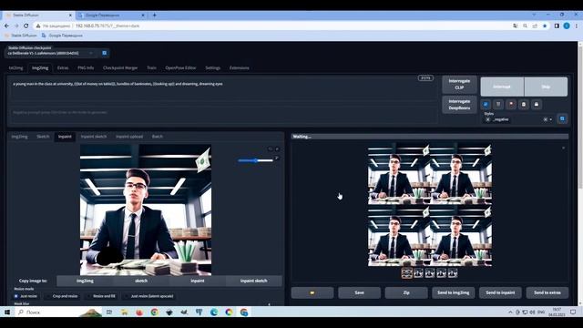Select Just resize (latent upscale) option
This screenshot has height=328, width=583.
[x=148, y=296]
